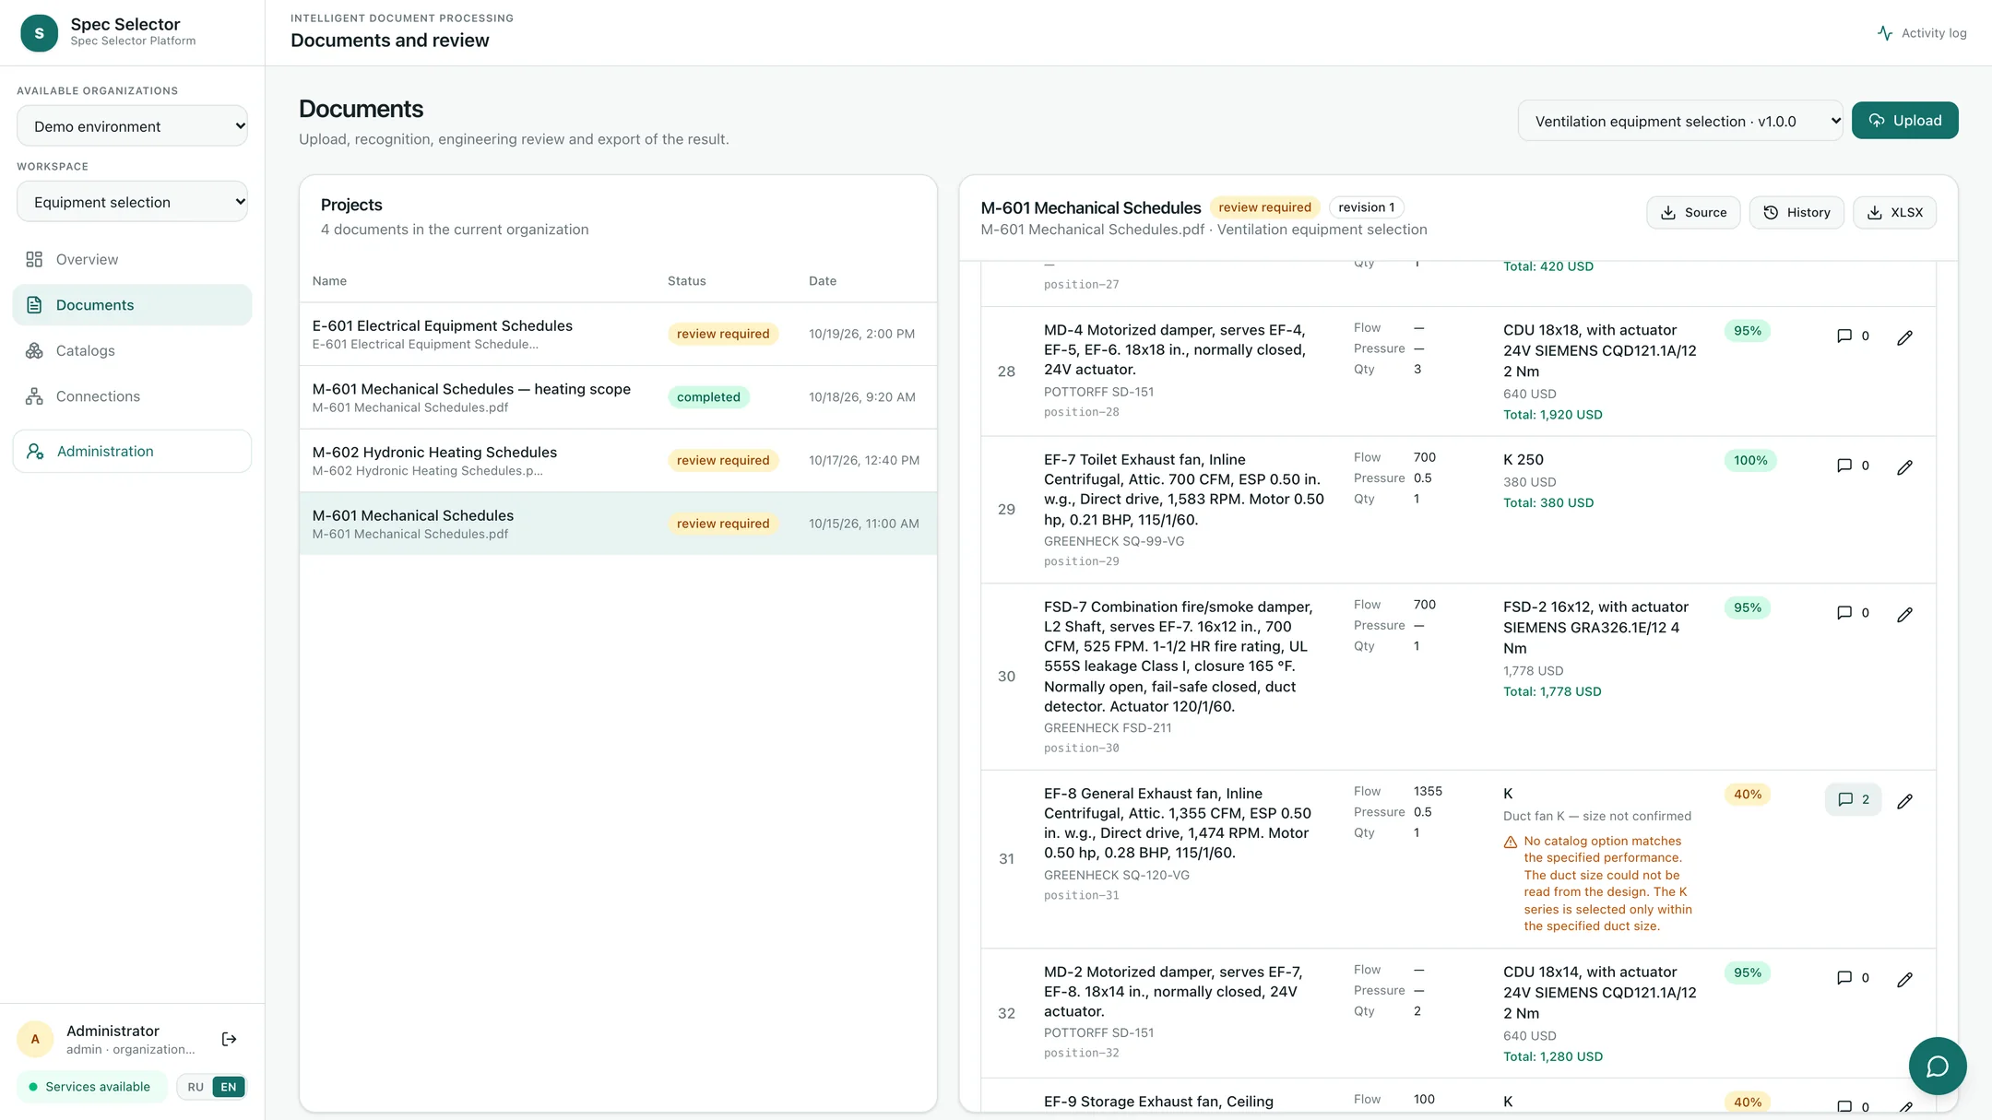Viewport: 1992px width, 1120px height.
Task: Open comments on the FSD-7 damper row
Action: point(1853,613)
